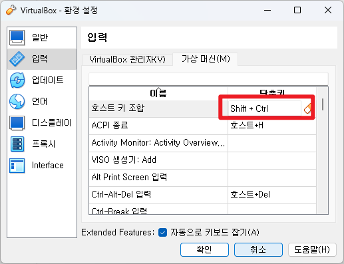Select VISO 생성기: Add row
This screenshot has width=344, height=264.
pyautogui.click(x=158, y=160)
